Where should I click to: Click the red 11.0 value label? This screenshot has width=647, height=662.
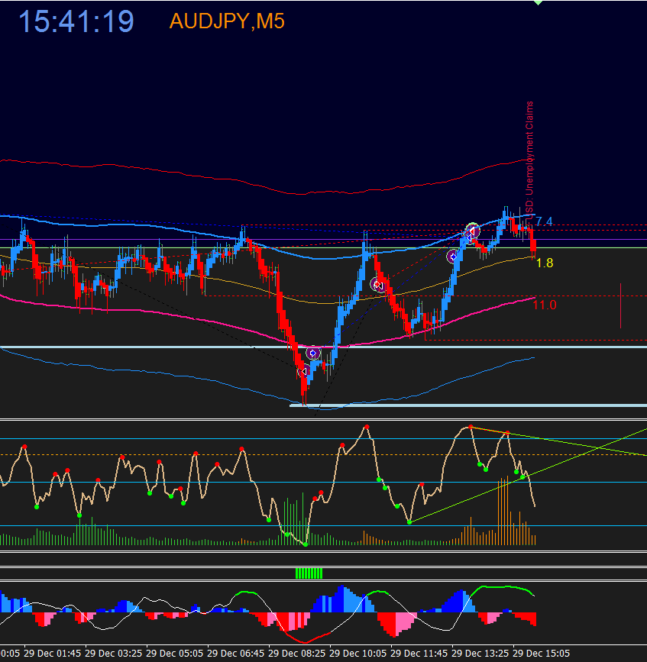click(545, 305)
